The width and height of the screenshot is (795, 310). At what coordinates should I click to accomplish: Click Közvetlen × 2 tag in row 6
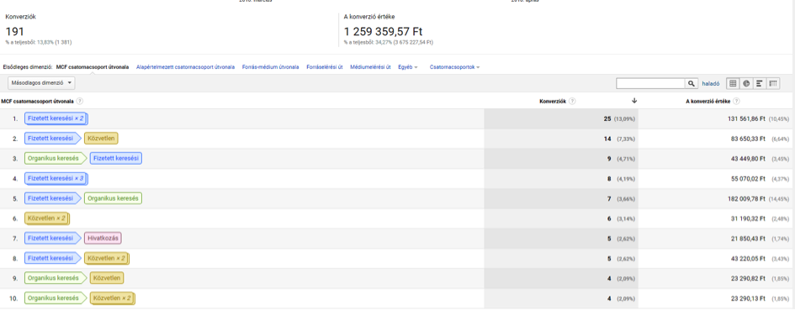[x=46, y=218]
